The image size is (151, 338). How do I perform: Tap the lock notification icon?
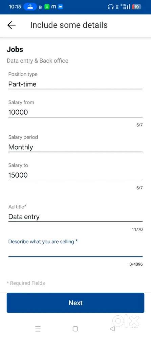(x=40, y=7)
